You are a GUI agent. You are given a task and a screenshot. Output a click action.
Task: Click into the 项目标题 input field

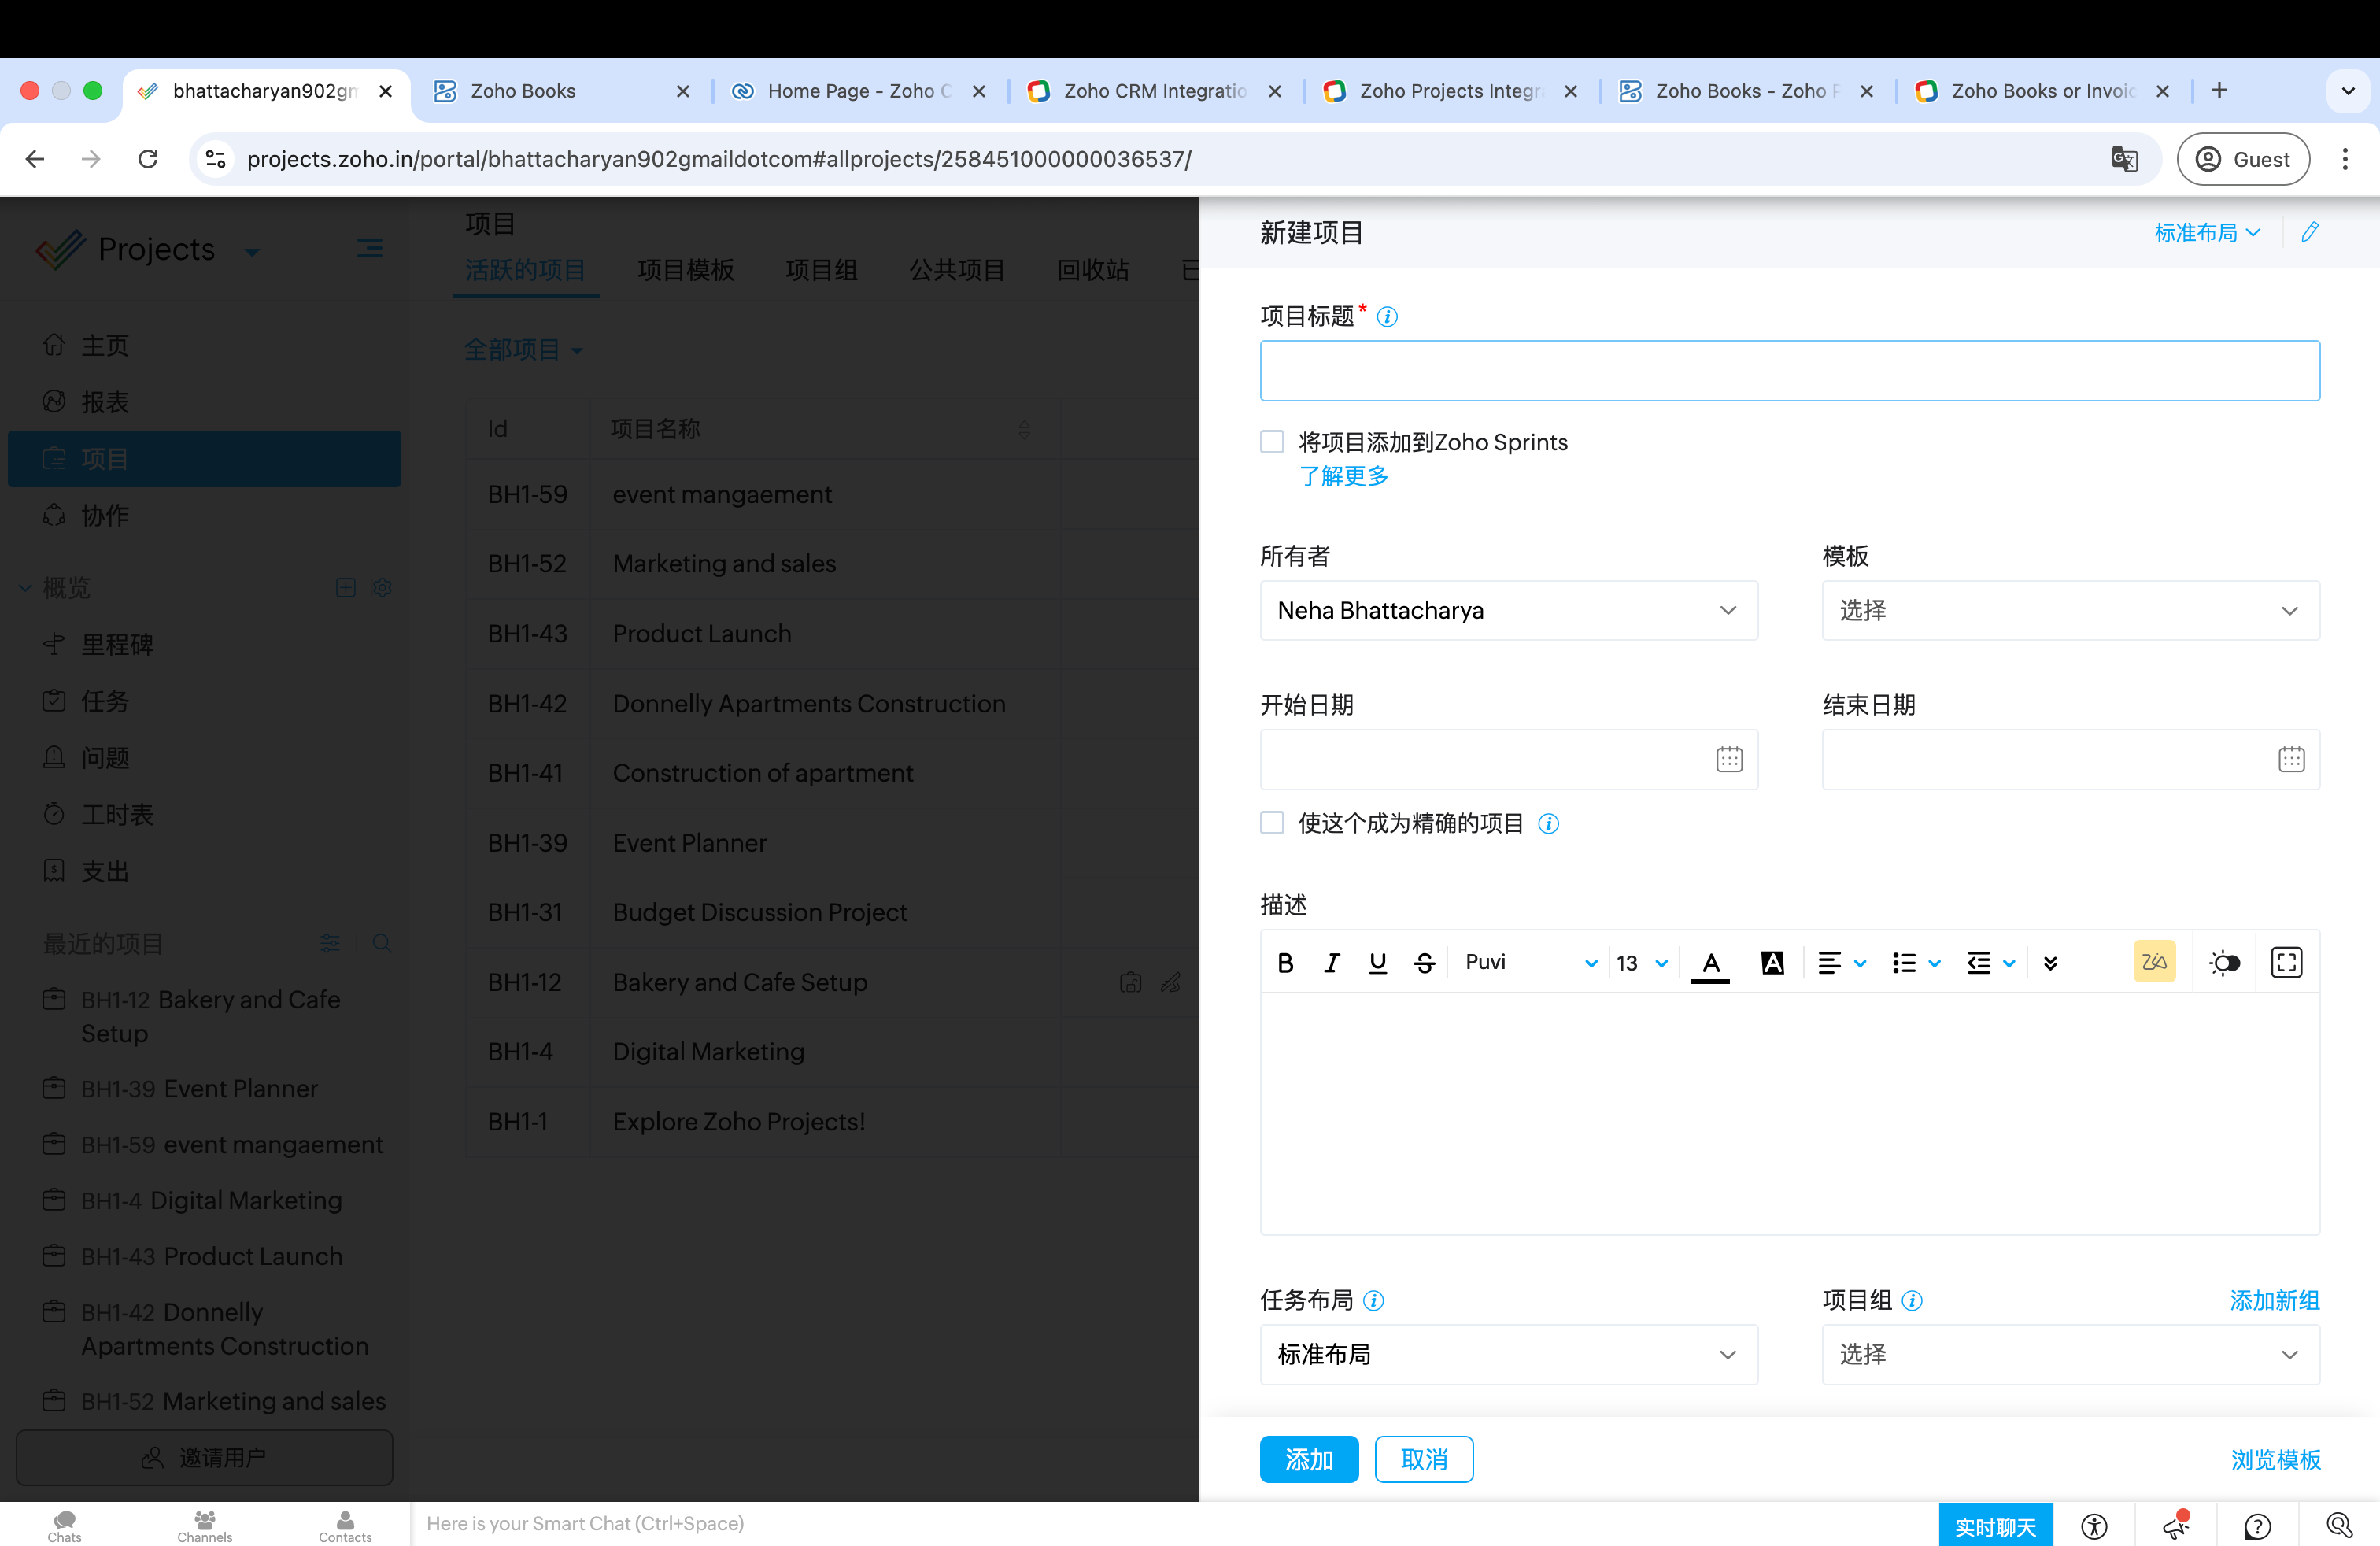point(1789,371)
